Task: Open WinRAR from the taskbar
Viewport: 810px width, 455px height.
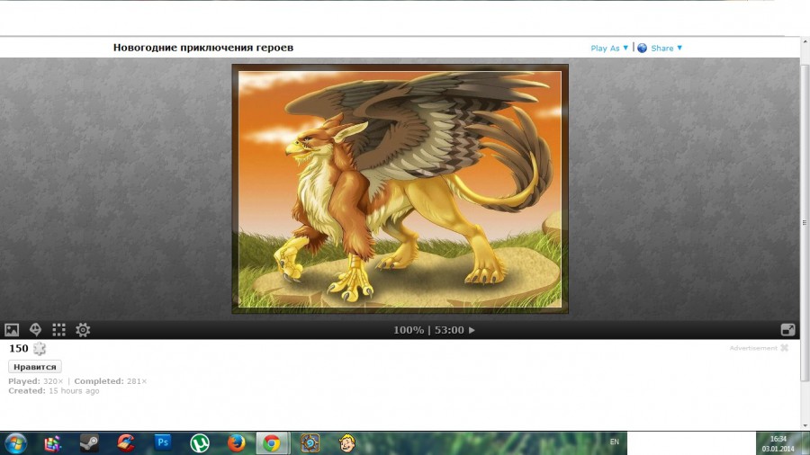Action: [x=52, y=443]
